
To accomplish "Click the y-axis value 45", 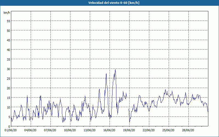I will click(x=8, y=40).
